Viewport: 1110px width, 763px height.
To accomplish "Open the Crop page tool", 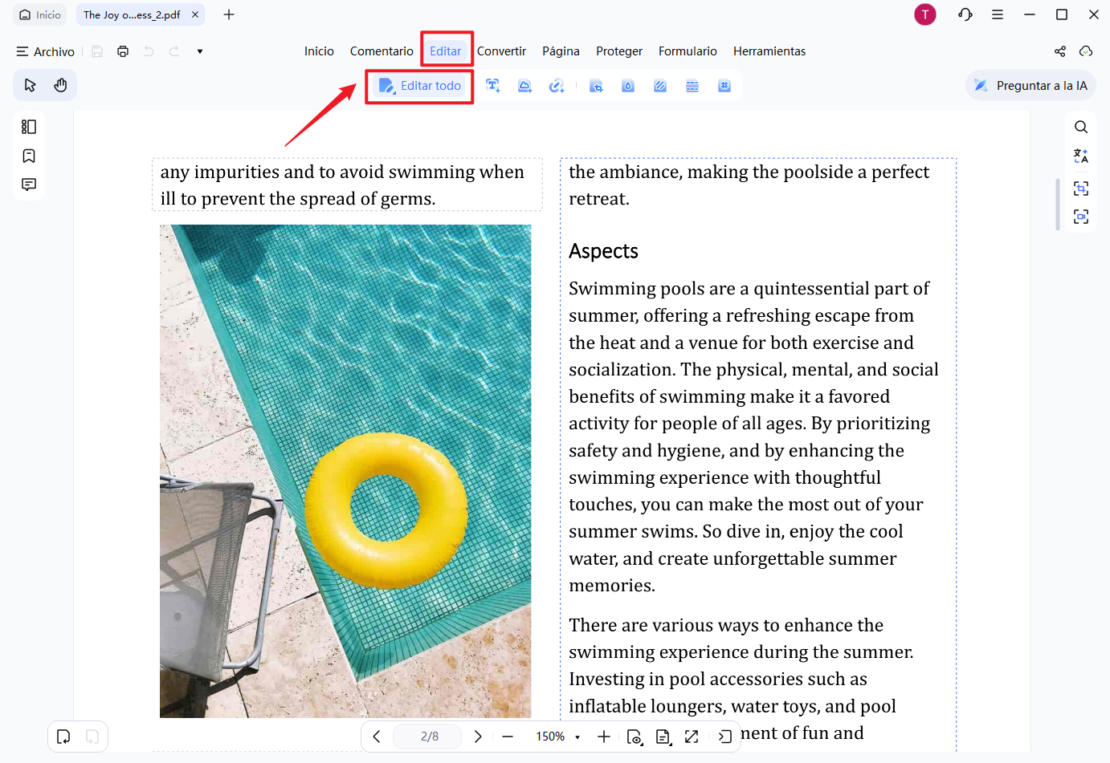I will (596, 86).
